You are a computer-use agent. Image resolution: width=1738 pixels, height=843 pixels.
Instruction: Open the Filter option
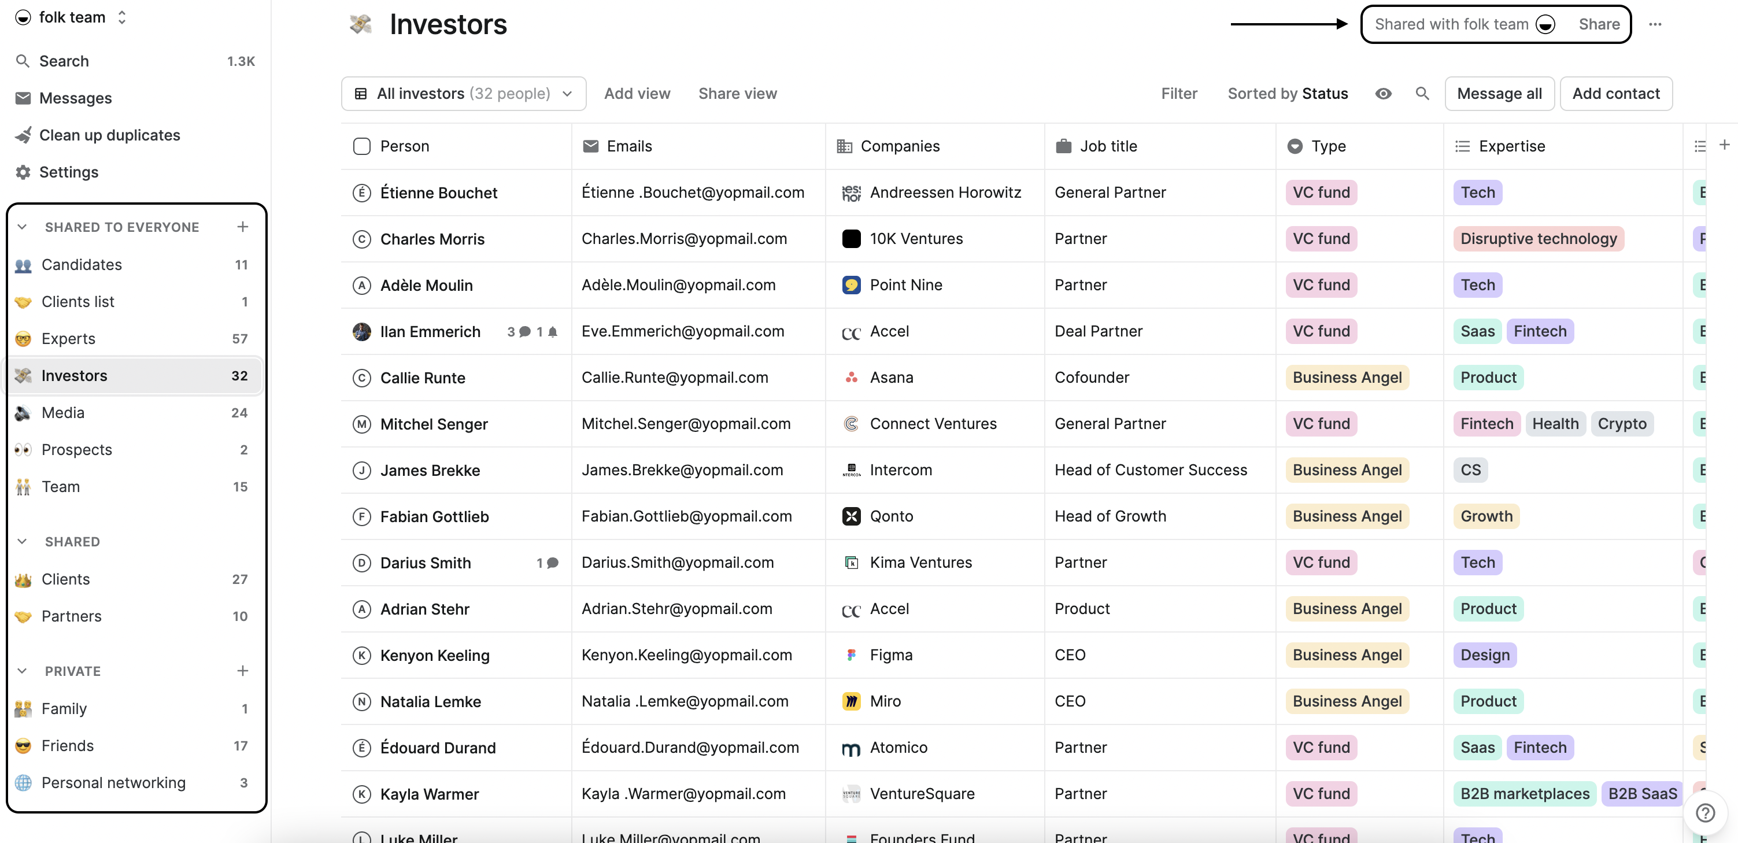point(1179,93)
